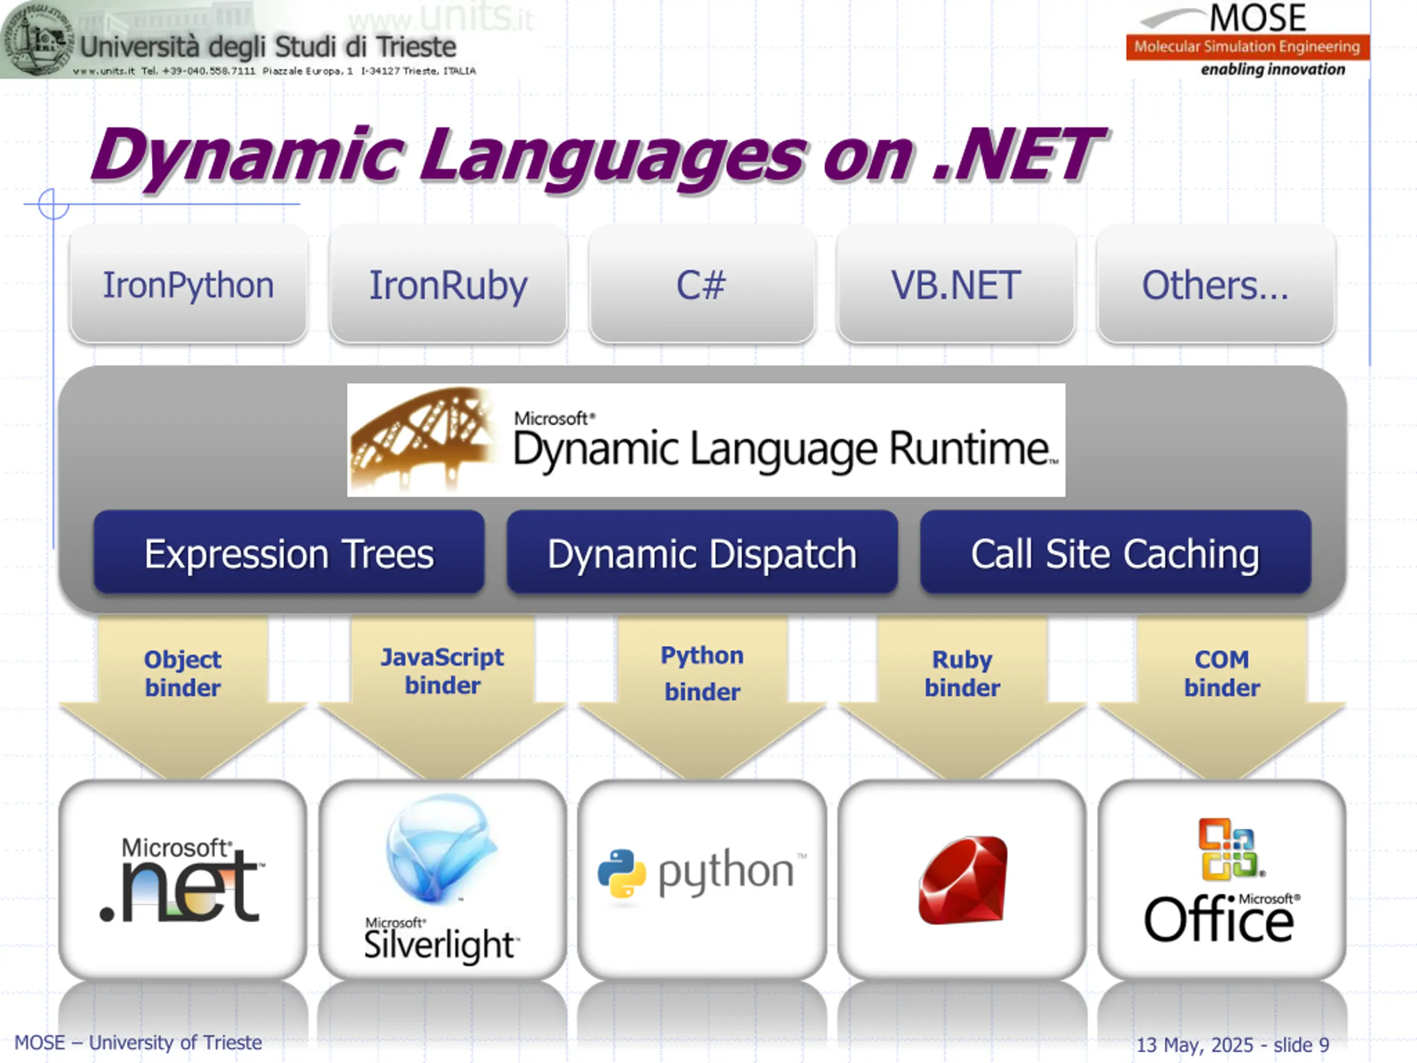
Task: Select the Others... box
Action: pyautogui.click(x=1216, y=284)
